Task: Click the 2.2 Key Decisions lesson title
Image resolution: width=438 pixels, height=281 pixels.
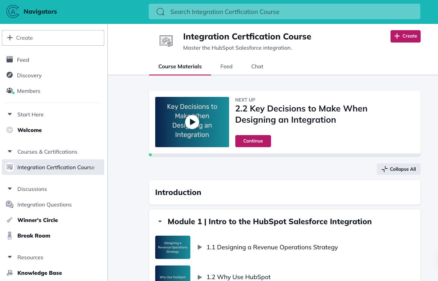Action: [301, 114]
